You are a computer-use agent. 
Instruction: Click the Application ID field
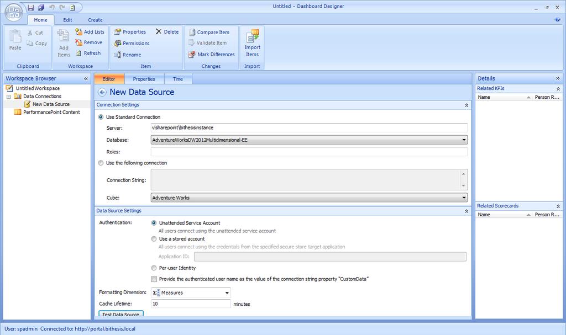coord(330,257)
